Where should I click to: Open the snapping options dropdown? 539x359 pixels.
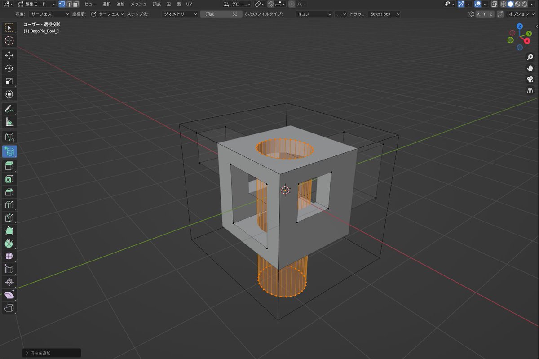point(281,4)
